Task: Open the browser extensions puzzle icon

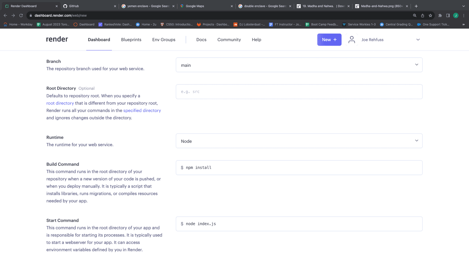Action: click(440, 16)
